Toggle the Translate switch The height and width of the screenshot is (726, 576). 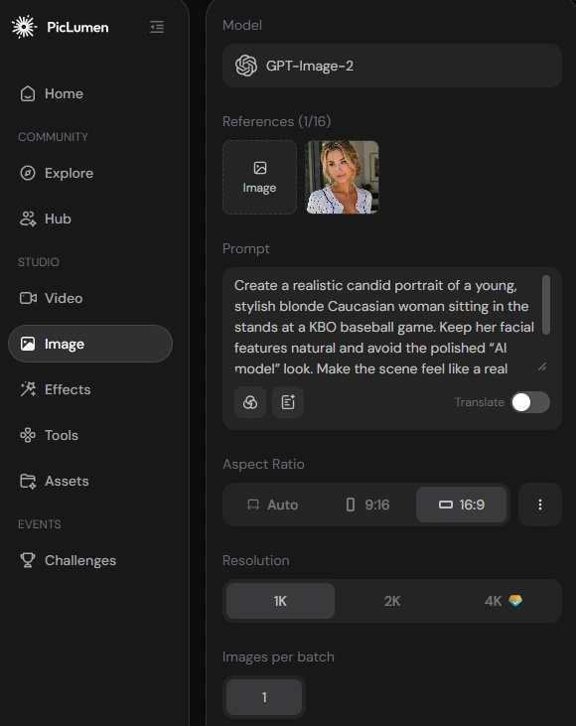[x=530, y=402]
